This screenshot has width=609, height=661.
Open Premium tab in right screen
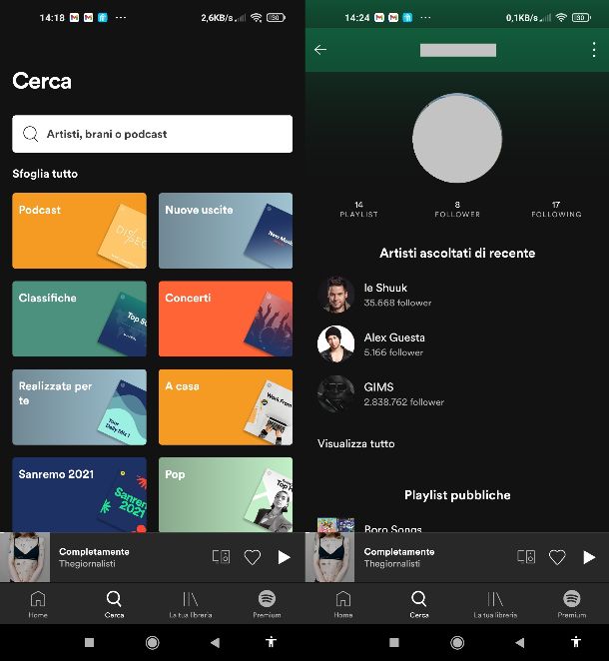coord(572,604)
